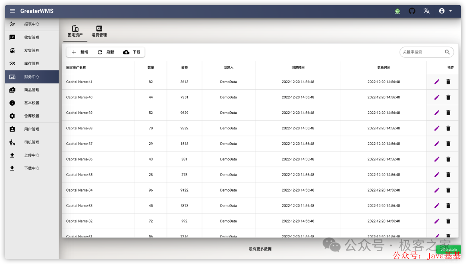
Task: Click amount 9629 in Capital Name-39 row
Action: 184,113
